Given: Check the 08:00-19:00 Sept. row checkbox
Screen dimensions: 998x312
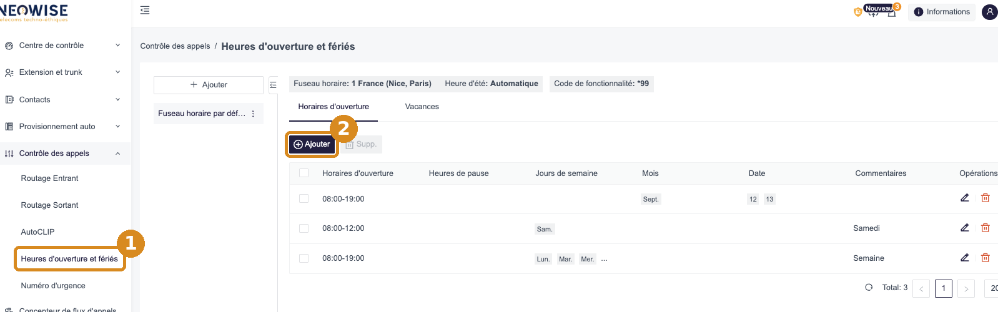Looking at the screenshot, I should click(x=304, y=199).
